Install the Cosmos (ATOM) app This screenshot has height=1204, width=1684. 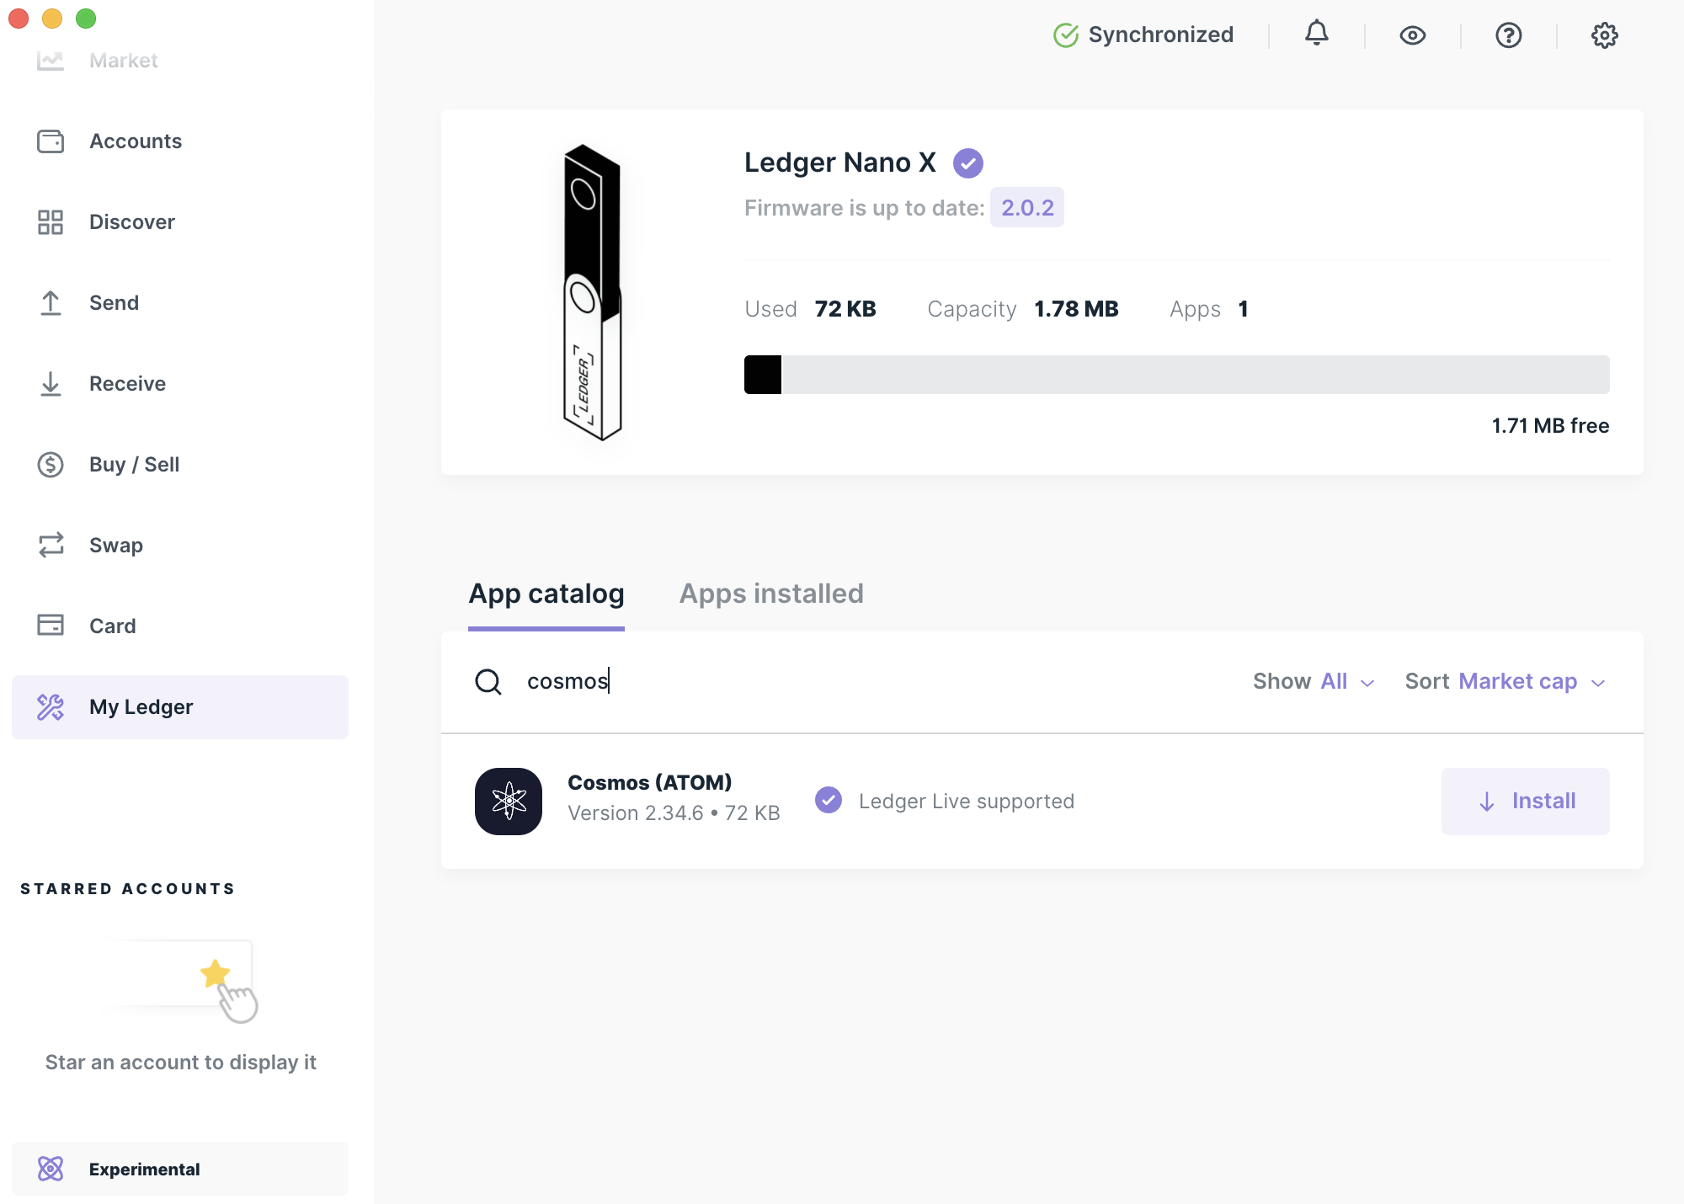tap(1525, 802)
